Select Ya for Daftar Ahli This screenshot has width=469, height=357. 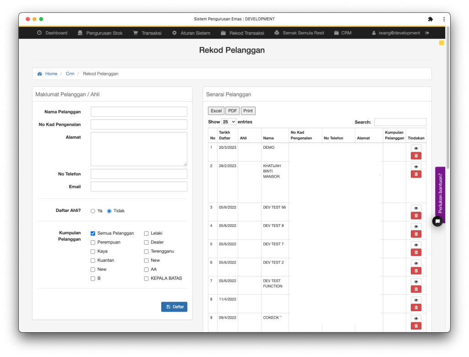point(93,211)
